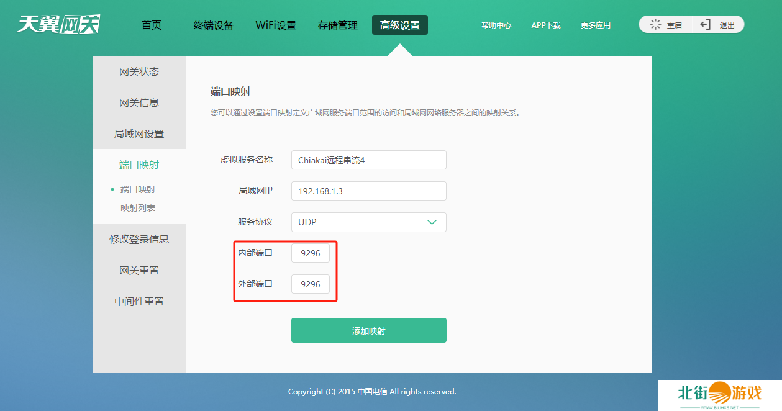Click the 外部端口 input field
Screen dimensions: 782x411
point(311,284)
